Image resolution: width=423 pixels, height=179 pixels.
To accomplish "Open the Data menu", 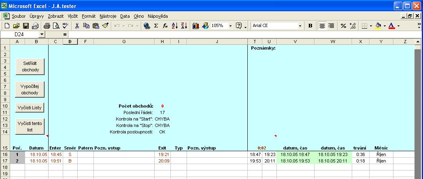I will [125, 16].
